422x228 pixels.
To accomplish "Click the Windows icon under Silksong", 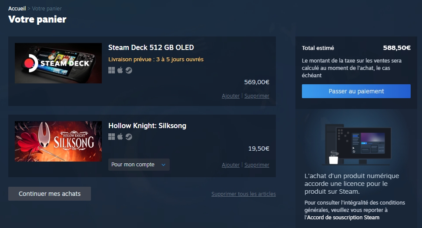I will [x=111, y=137].
